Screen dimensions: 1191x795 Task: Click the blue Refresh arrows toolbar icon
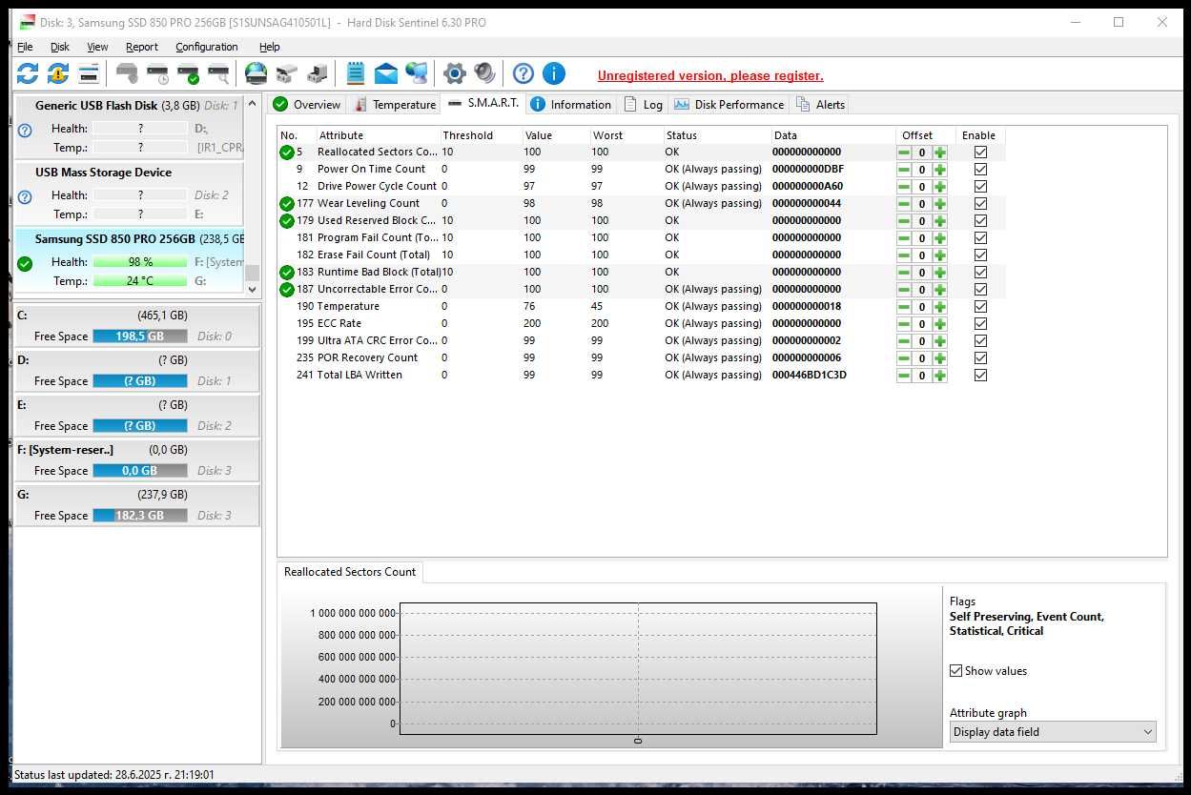pyautogui.click(x=28, y=73)
